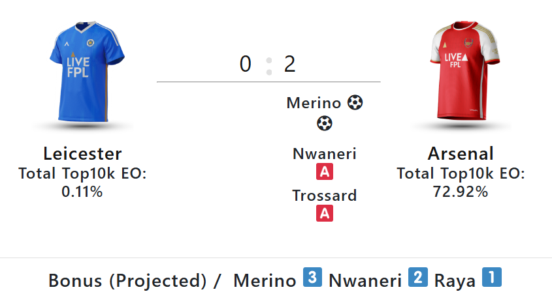This screenshot has height=294, width=552.
Task: Click the red assist badge under Nwaneri
Action: point(325,172)
